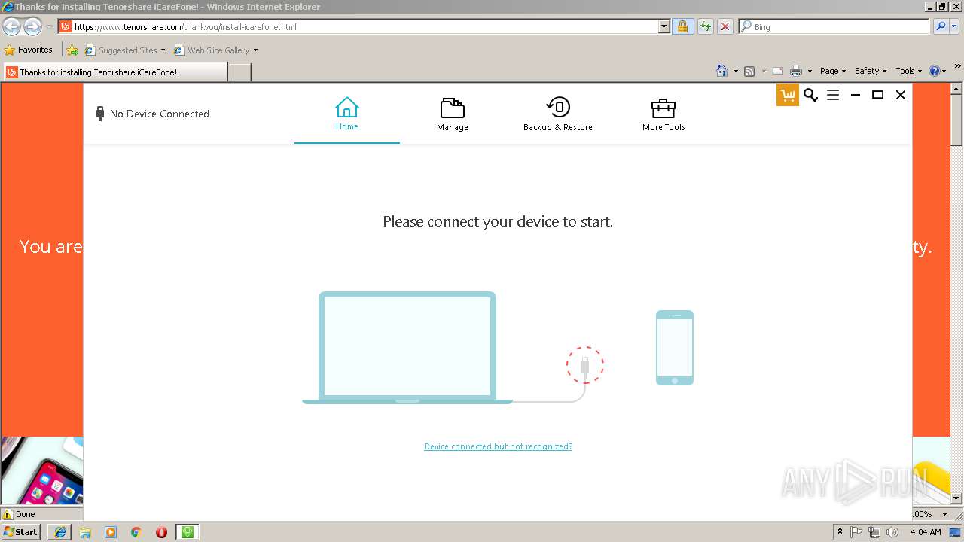The height and width of the screenshot is (542, 964).
Task: Show hidden system tray icons
Action: (840, 532)
